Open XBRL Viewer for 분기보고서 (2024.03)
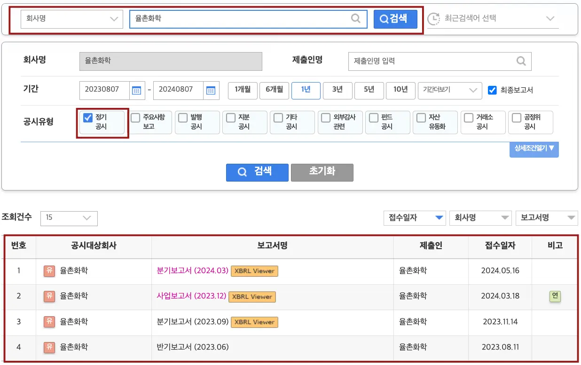The image size is (581, 365). point(254,271)
